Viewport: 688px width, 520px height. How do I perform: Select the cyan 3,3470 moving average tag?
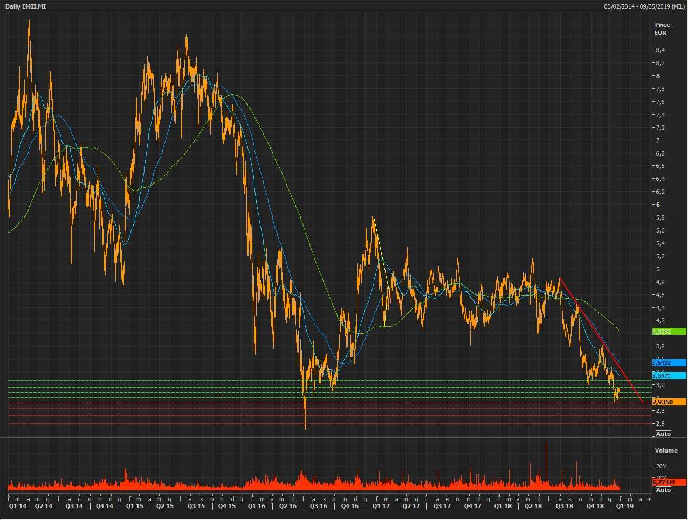(669, 375)
